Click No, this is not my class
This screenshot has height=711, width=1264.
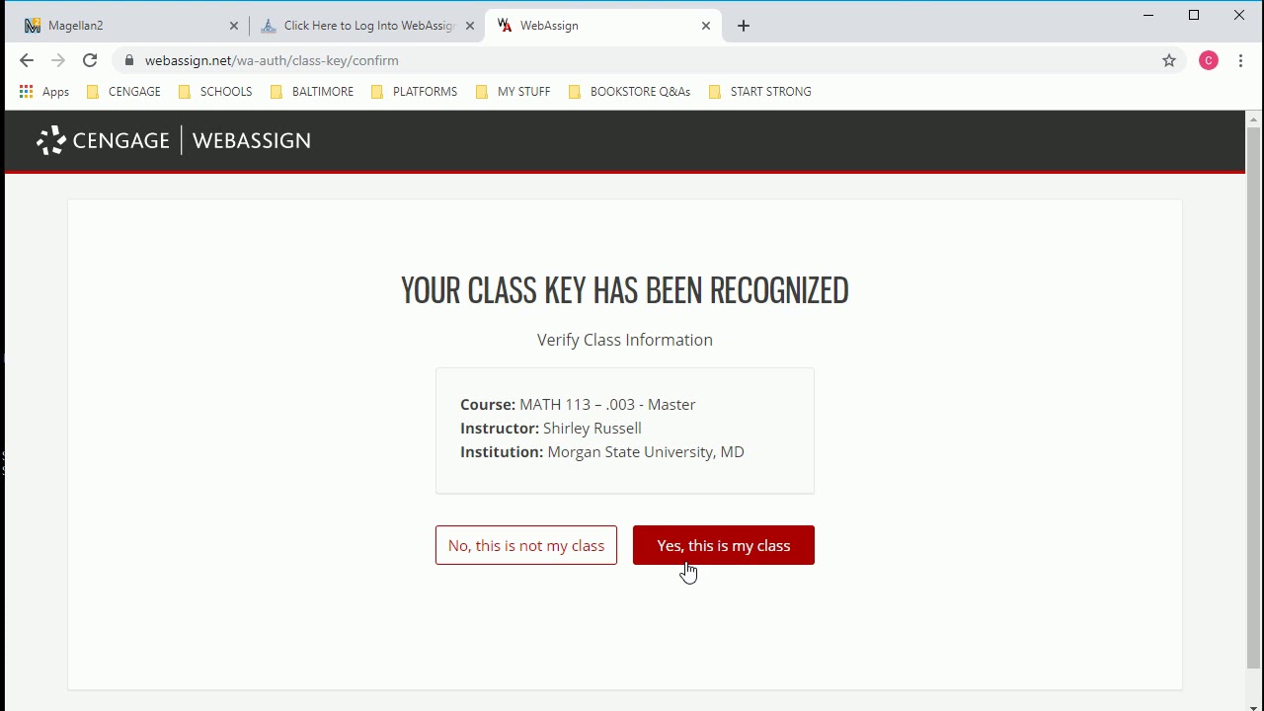click(526, 545)
